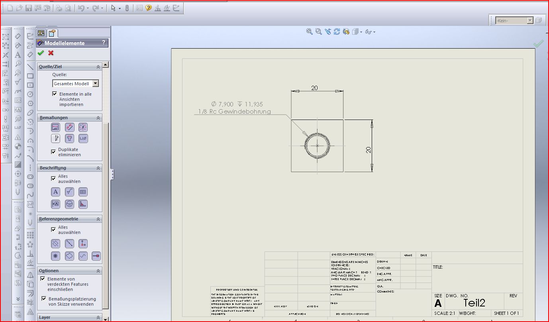The image size is (549, 322).
Task: Uncheck 'Elemente in alle Ansichten importieren'
Action: (55, 94)
